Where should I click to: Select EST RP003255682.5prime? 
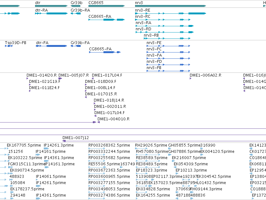(109, 158)
